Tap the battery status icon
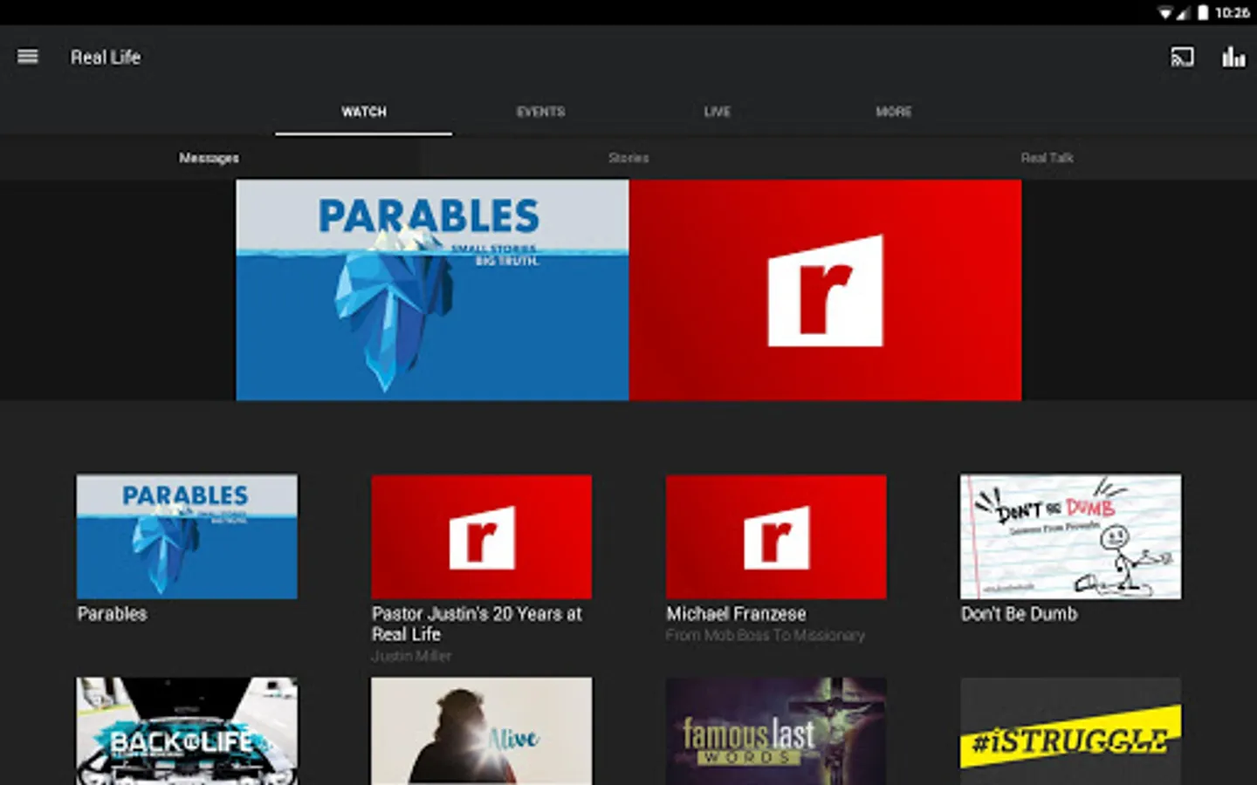This screenshot has height=785, width=1257. click(x=1203, y=12)
